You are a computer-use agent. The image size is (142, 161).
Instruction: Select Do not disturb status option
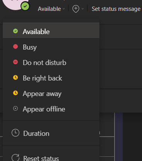[x=51, y=62]
